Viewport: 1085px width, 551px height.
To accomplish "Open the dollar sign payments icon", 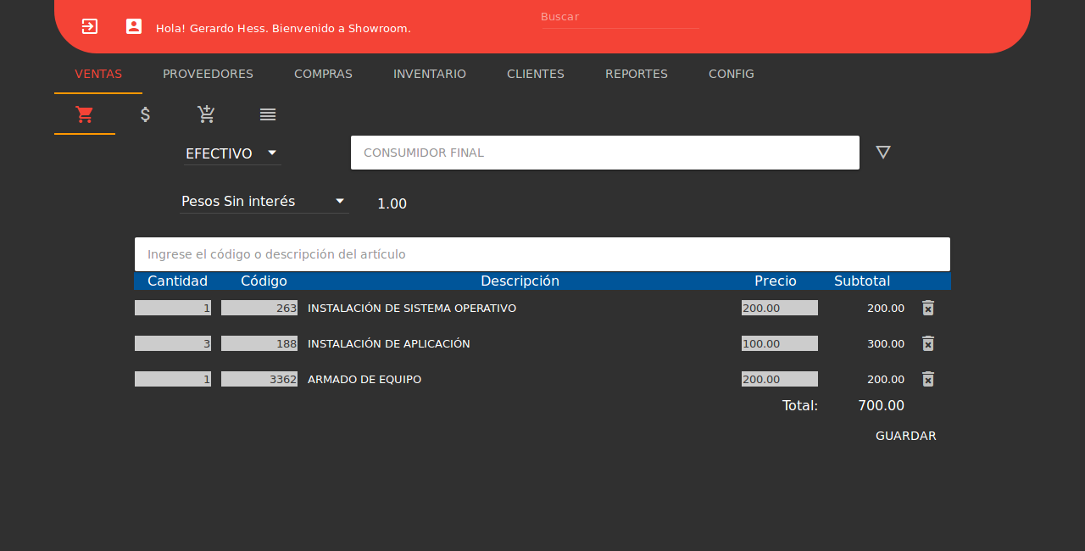I will tap(146, 114).
